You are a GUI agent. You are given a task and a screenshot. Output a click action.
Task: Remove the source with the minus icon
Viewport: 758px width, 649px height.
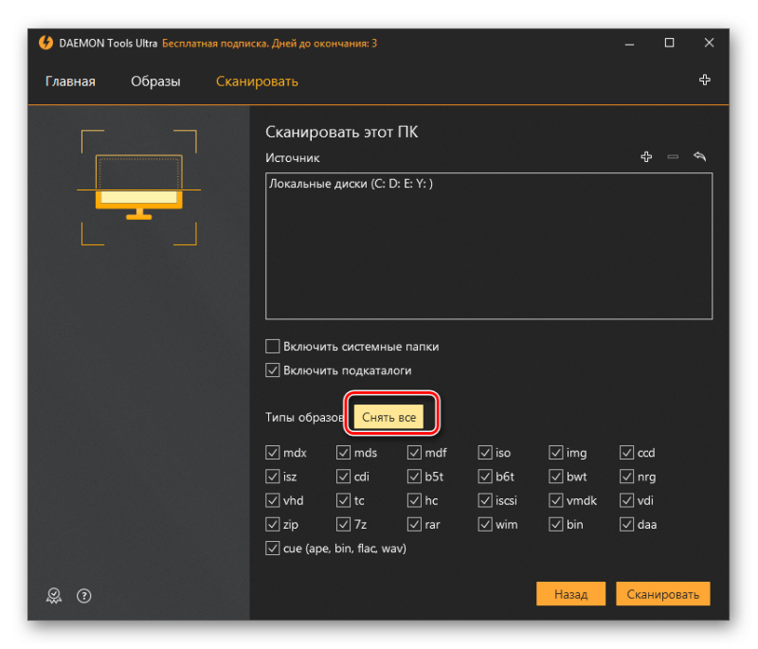[x=673, y=156]
